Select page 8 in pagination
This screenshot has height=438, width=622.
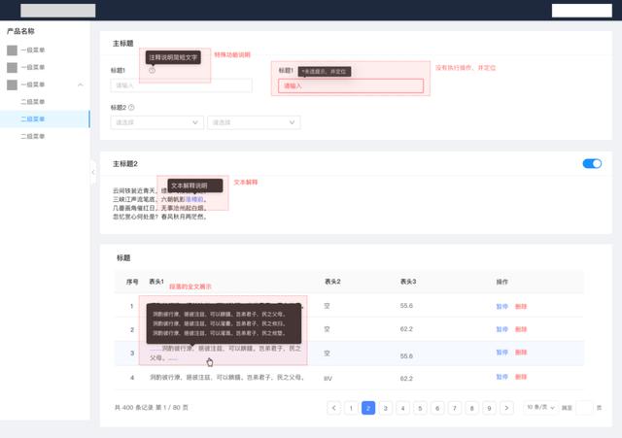point(472,408)
